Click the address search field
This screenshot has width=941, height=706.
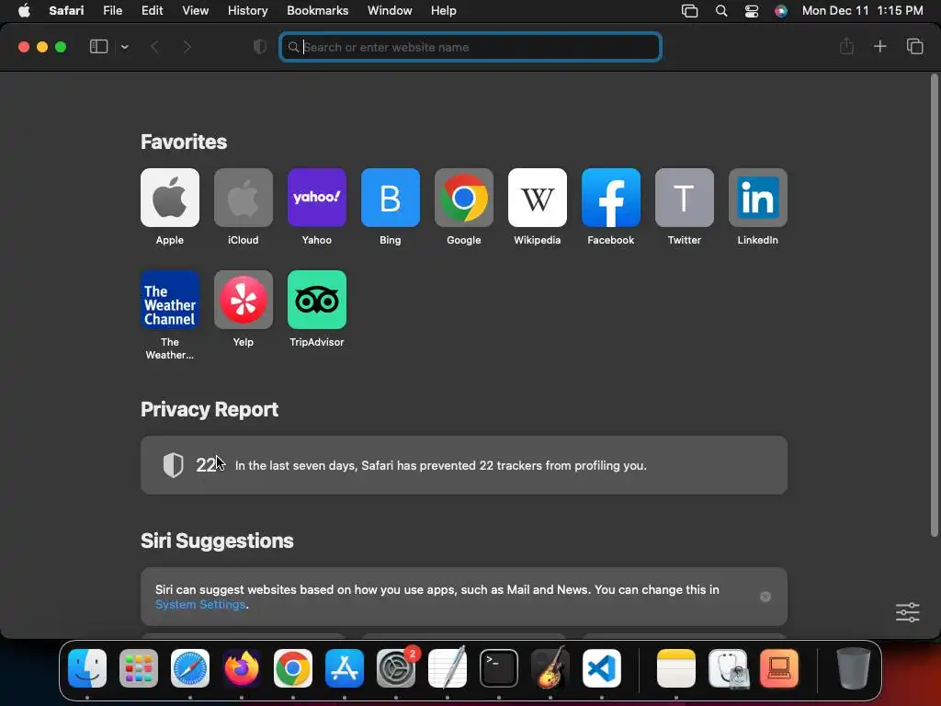click(x=470, y=47)
